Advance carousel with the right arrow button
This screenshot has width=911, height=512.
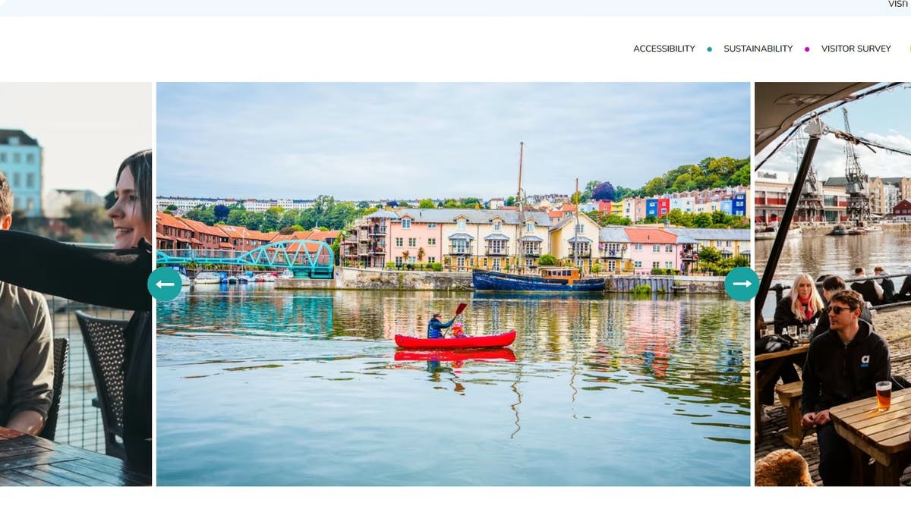(742, 284)
